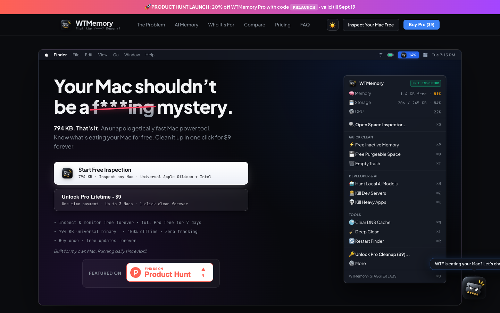Click the magnifier icon for Open Space Inspector
This screenshot has height=313, width=500.
(x=351, y=125)
